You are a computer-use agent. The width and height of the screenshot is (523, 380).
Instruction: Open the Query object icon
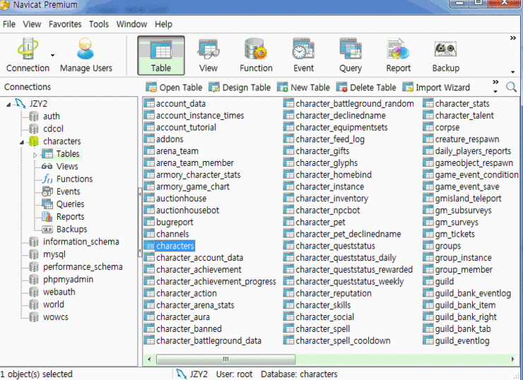click(351, 55)
